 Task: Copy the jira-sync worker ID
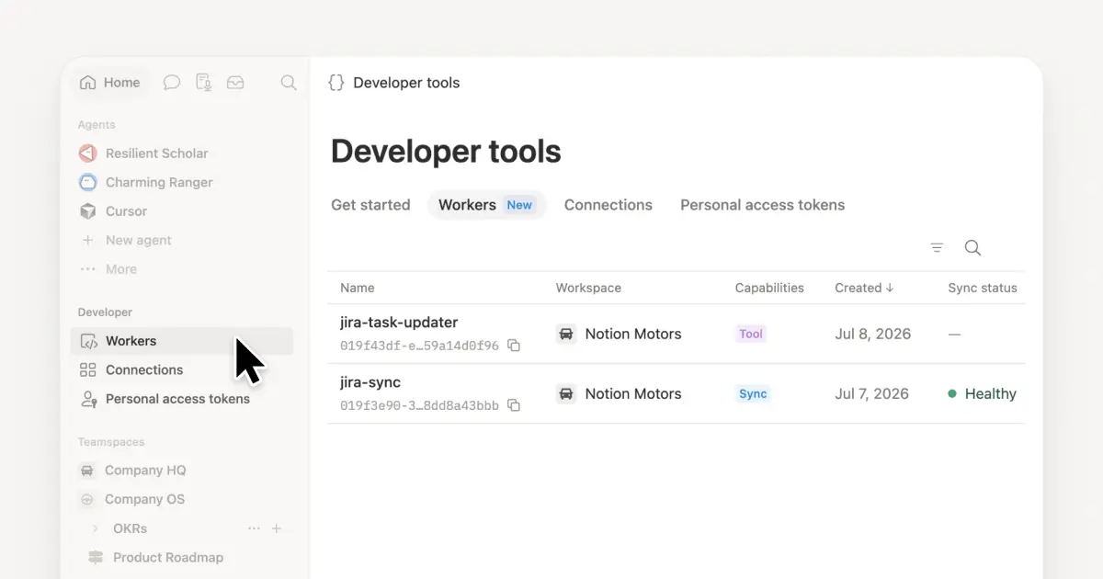click(514, 405)
